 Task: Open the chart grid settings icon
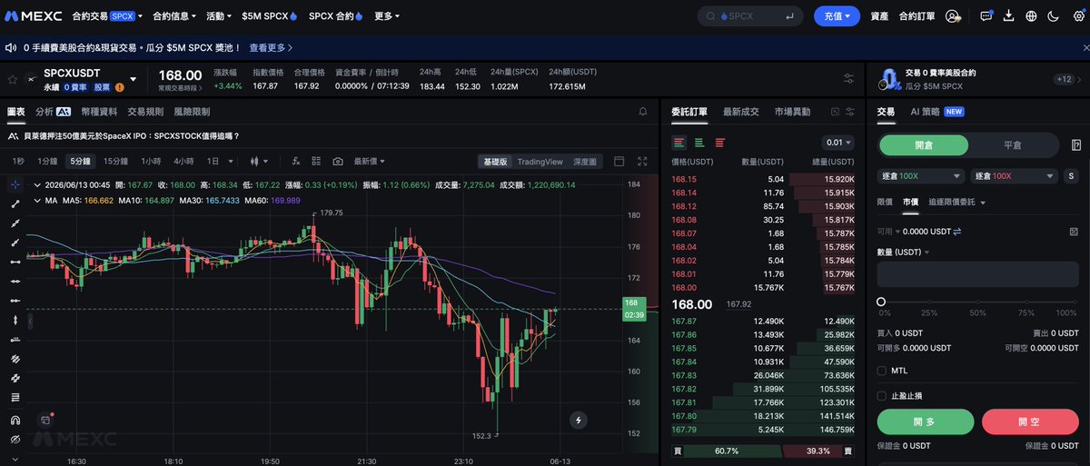point(316,161)
